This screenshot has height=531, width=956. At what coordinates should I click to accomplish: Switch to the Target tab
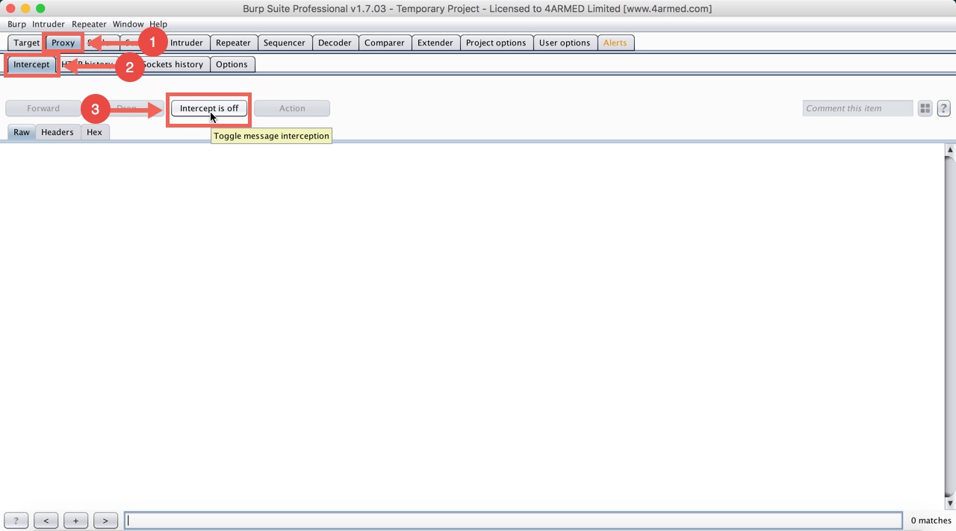27,43
